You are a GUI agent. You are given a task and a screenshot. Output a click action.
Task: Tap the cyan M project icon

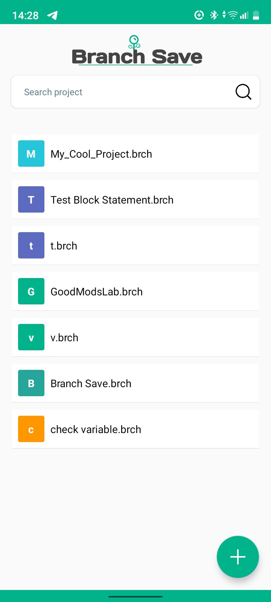click(31, 154)
